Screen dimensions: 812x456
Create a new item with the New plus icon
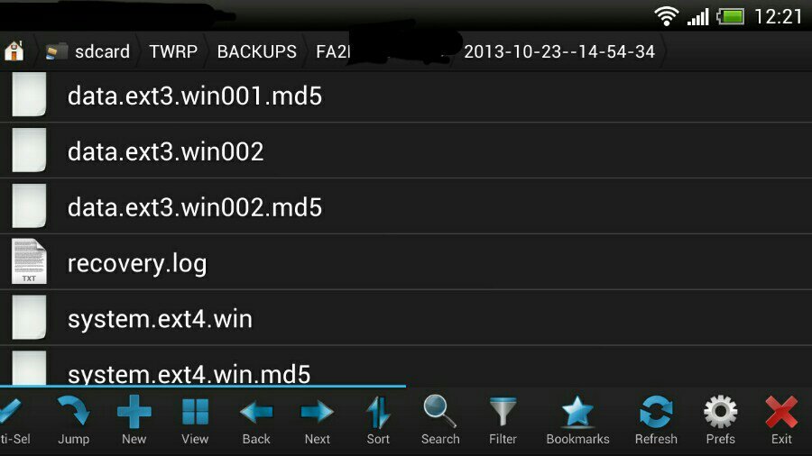[x=134, y=420]
